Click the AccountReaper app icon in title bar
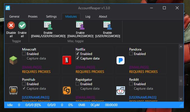Viewport: 190px width, 112px height. 8,8
